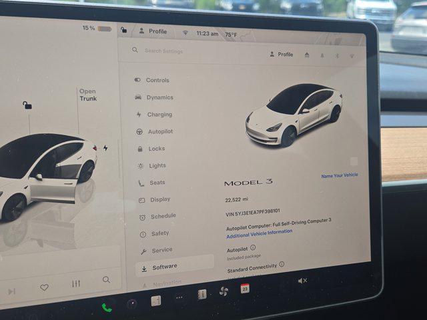Tap the HomeLink garage icon
This screenshot has height=320, width=427.
[x=307, y=55]
